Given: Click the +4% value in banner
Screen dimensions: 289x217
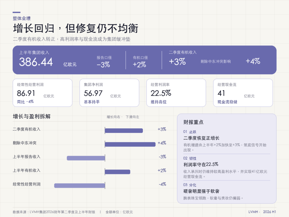Looking at the screenshot, I should [253, 61].
